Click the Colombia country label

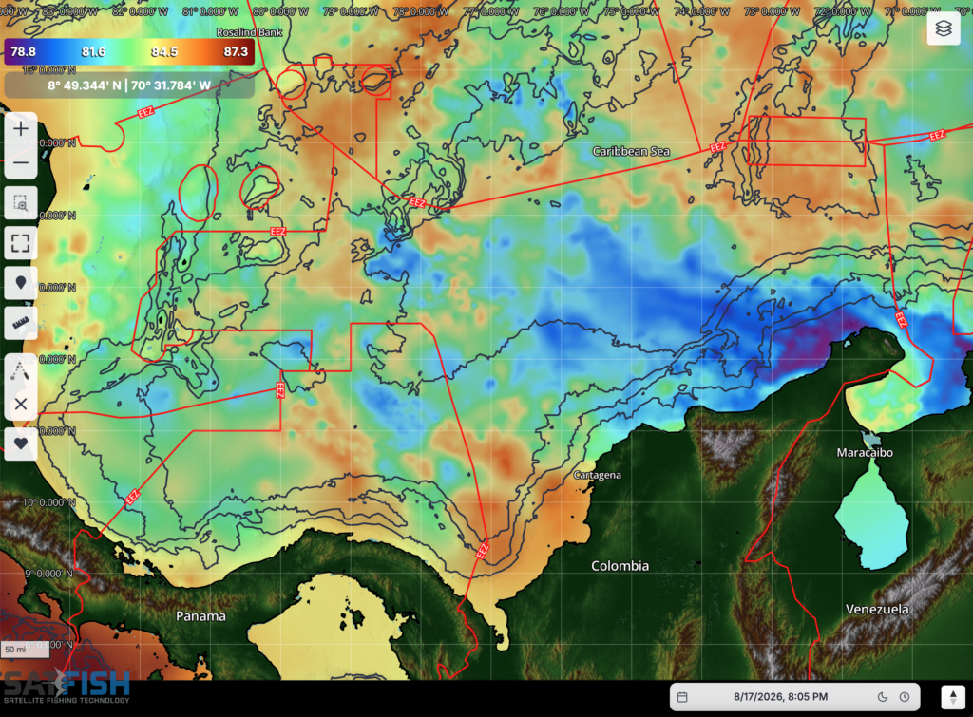click(x=620, y=566)
